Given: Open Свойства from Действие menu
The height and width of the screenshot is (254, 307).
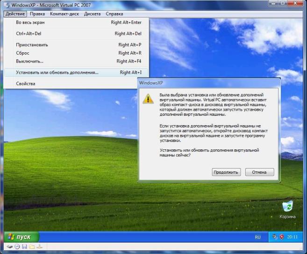Looking at the screenshot, I should pyautogui.click(x=71, y=84).
